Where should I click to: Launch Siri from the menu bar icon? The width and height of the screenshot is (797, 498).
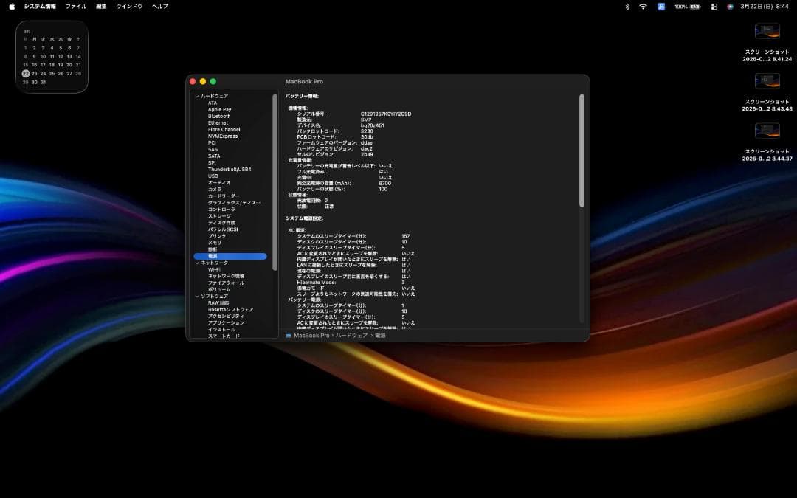[730, 7]
